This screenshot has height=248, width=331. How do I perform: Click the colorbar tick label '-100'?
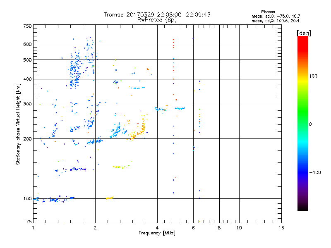[315, 172]
